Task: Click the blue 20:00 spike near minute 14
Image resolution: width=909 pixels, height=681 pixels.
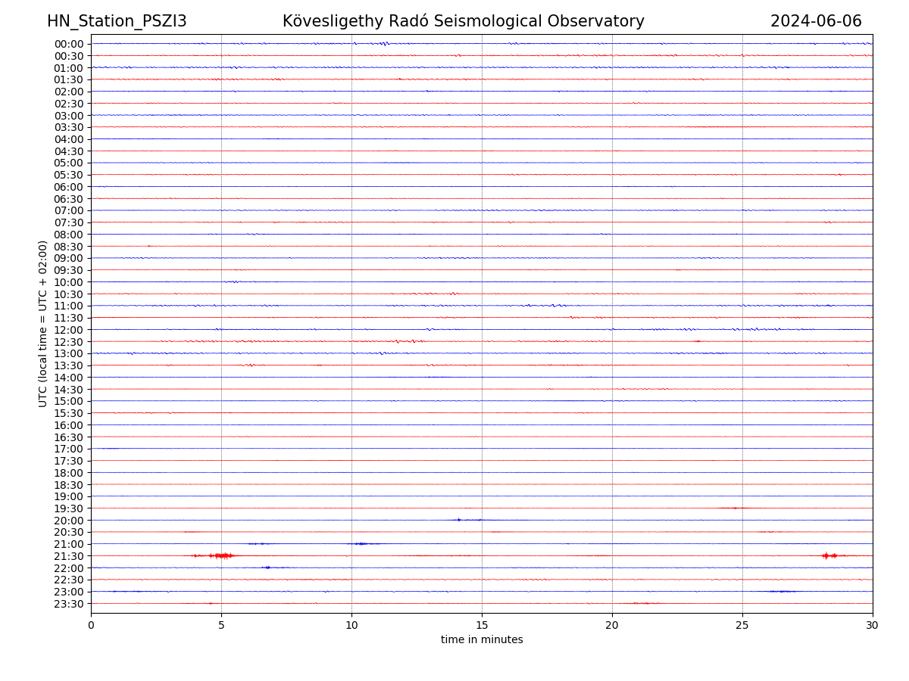Action: (x=458, y=520)
